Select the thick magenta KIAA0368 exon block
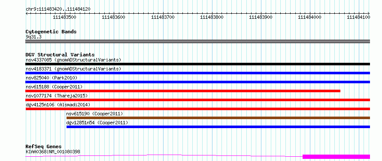 pos(336,157)
